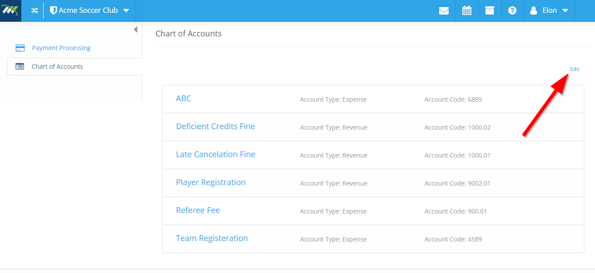Open the Referee Fee account
Screen dimensions: 595x273
click(x=198, y=210)
